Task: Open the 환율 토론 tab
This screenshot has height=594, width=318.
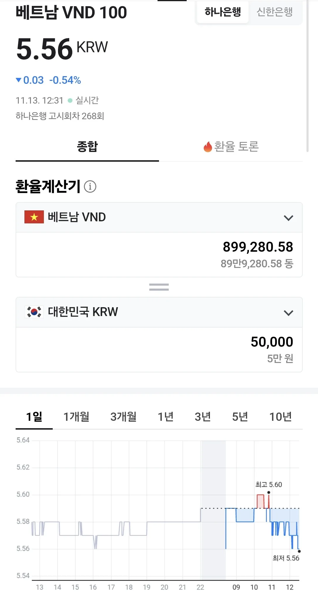Action: pos(231,147)
